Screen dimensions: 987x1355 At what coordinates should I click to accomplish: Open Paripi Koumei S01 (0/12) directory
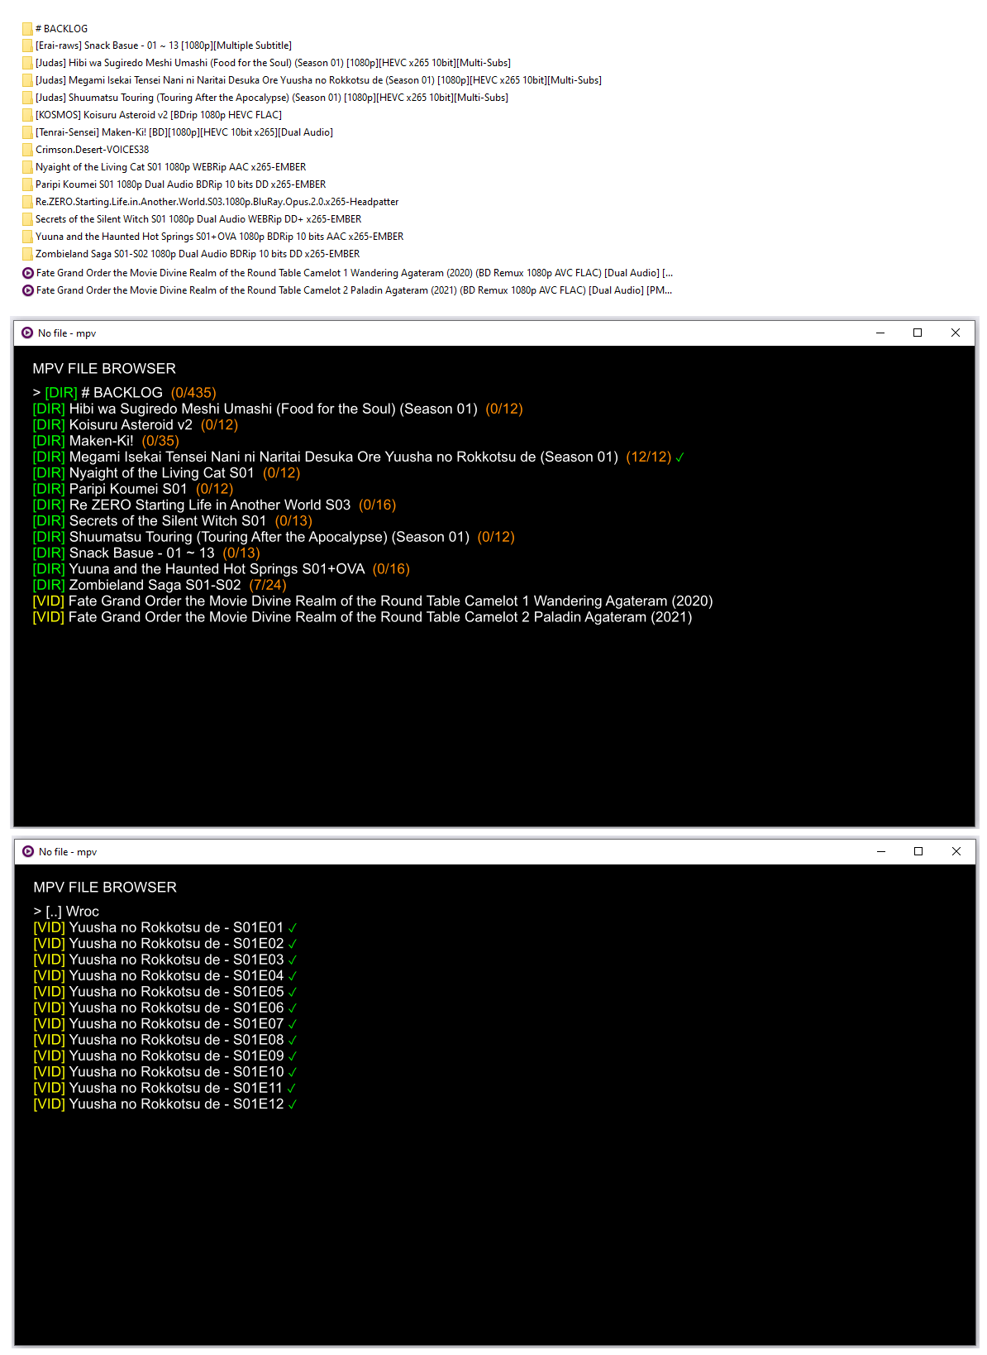point(133,489)
